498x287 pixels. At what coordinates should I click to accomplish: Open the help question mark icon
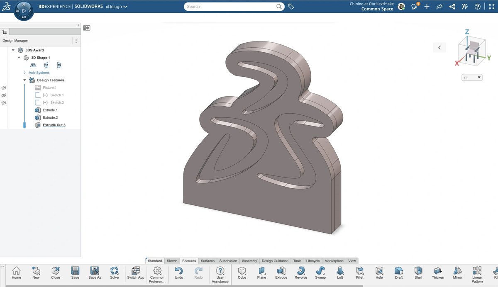(477, 7)
